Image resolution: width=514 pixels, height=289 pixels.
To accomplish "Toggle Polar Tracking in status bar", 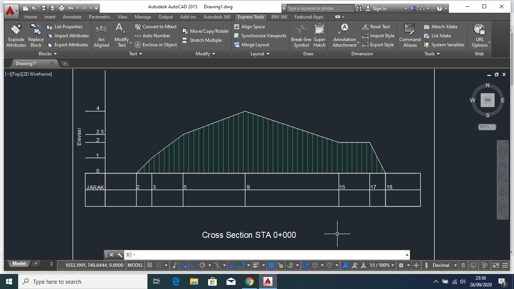I will [202, 265].
